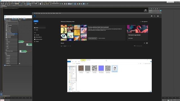
Task: Click the Explore templates link
Action: (x=102, y=38)
